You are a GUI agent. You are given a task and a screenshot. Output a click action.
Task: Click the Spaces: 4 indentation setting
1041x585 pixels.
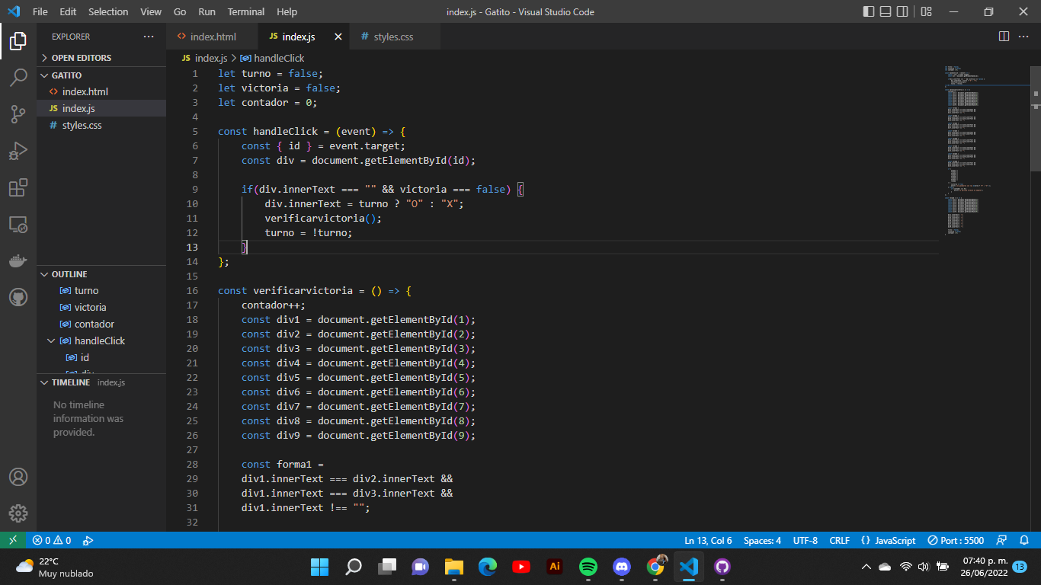pos(762,540)
